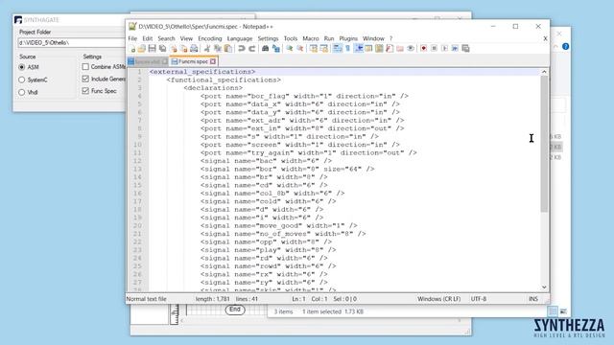Click the Zoom Out magnifier icon

click(x=300, y=49)
